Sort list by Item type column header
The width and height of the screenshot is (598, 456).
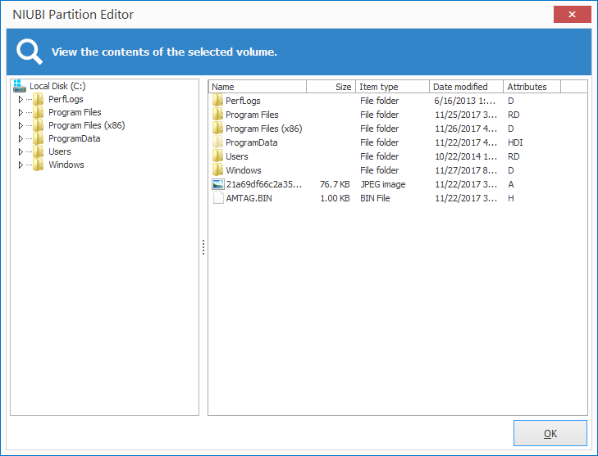click(392, 87)
